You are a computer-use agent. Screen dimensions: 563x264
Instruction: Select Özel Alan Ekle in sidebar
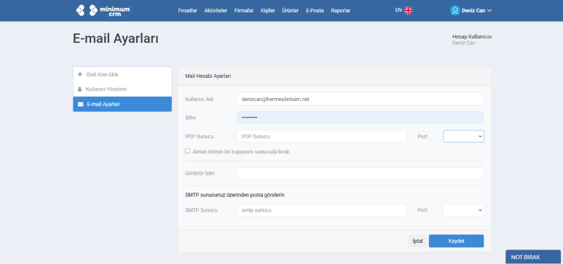point(122,75)
